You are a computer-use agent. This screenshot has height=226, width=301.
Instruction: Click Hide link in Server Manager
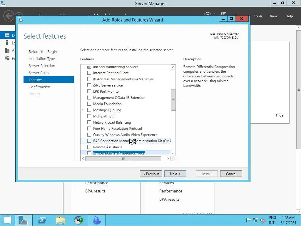point(280,115)
